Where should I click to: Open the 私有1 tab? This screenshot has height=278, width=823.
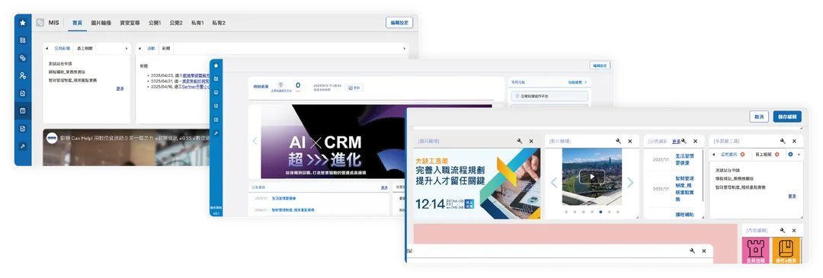[x=197, y=23]
